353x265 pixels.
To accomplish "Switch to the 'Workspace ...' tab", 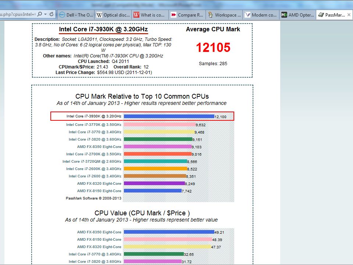I will pos(224,15).
